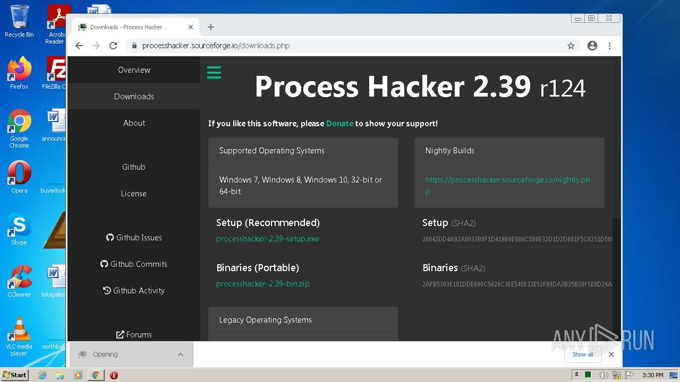Open the Chrome profile avatar icon
Viewport: 680px width, 382px height.
592,46
